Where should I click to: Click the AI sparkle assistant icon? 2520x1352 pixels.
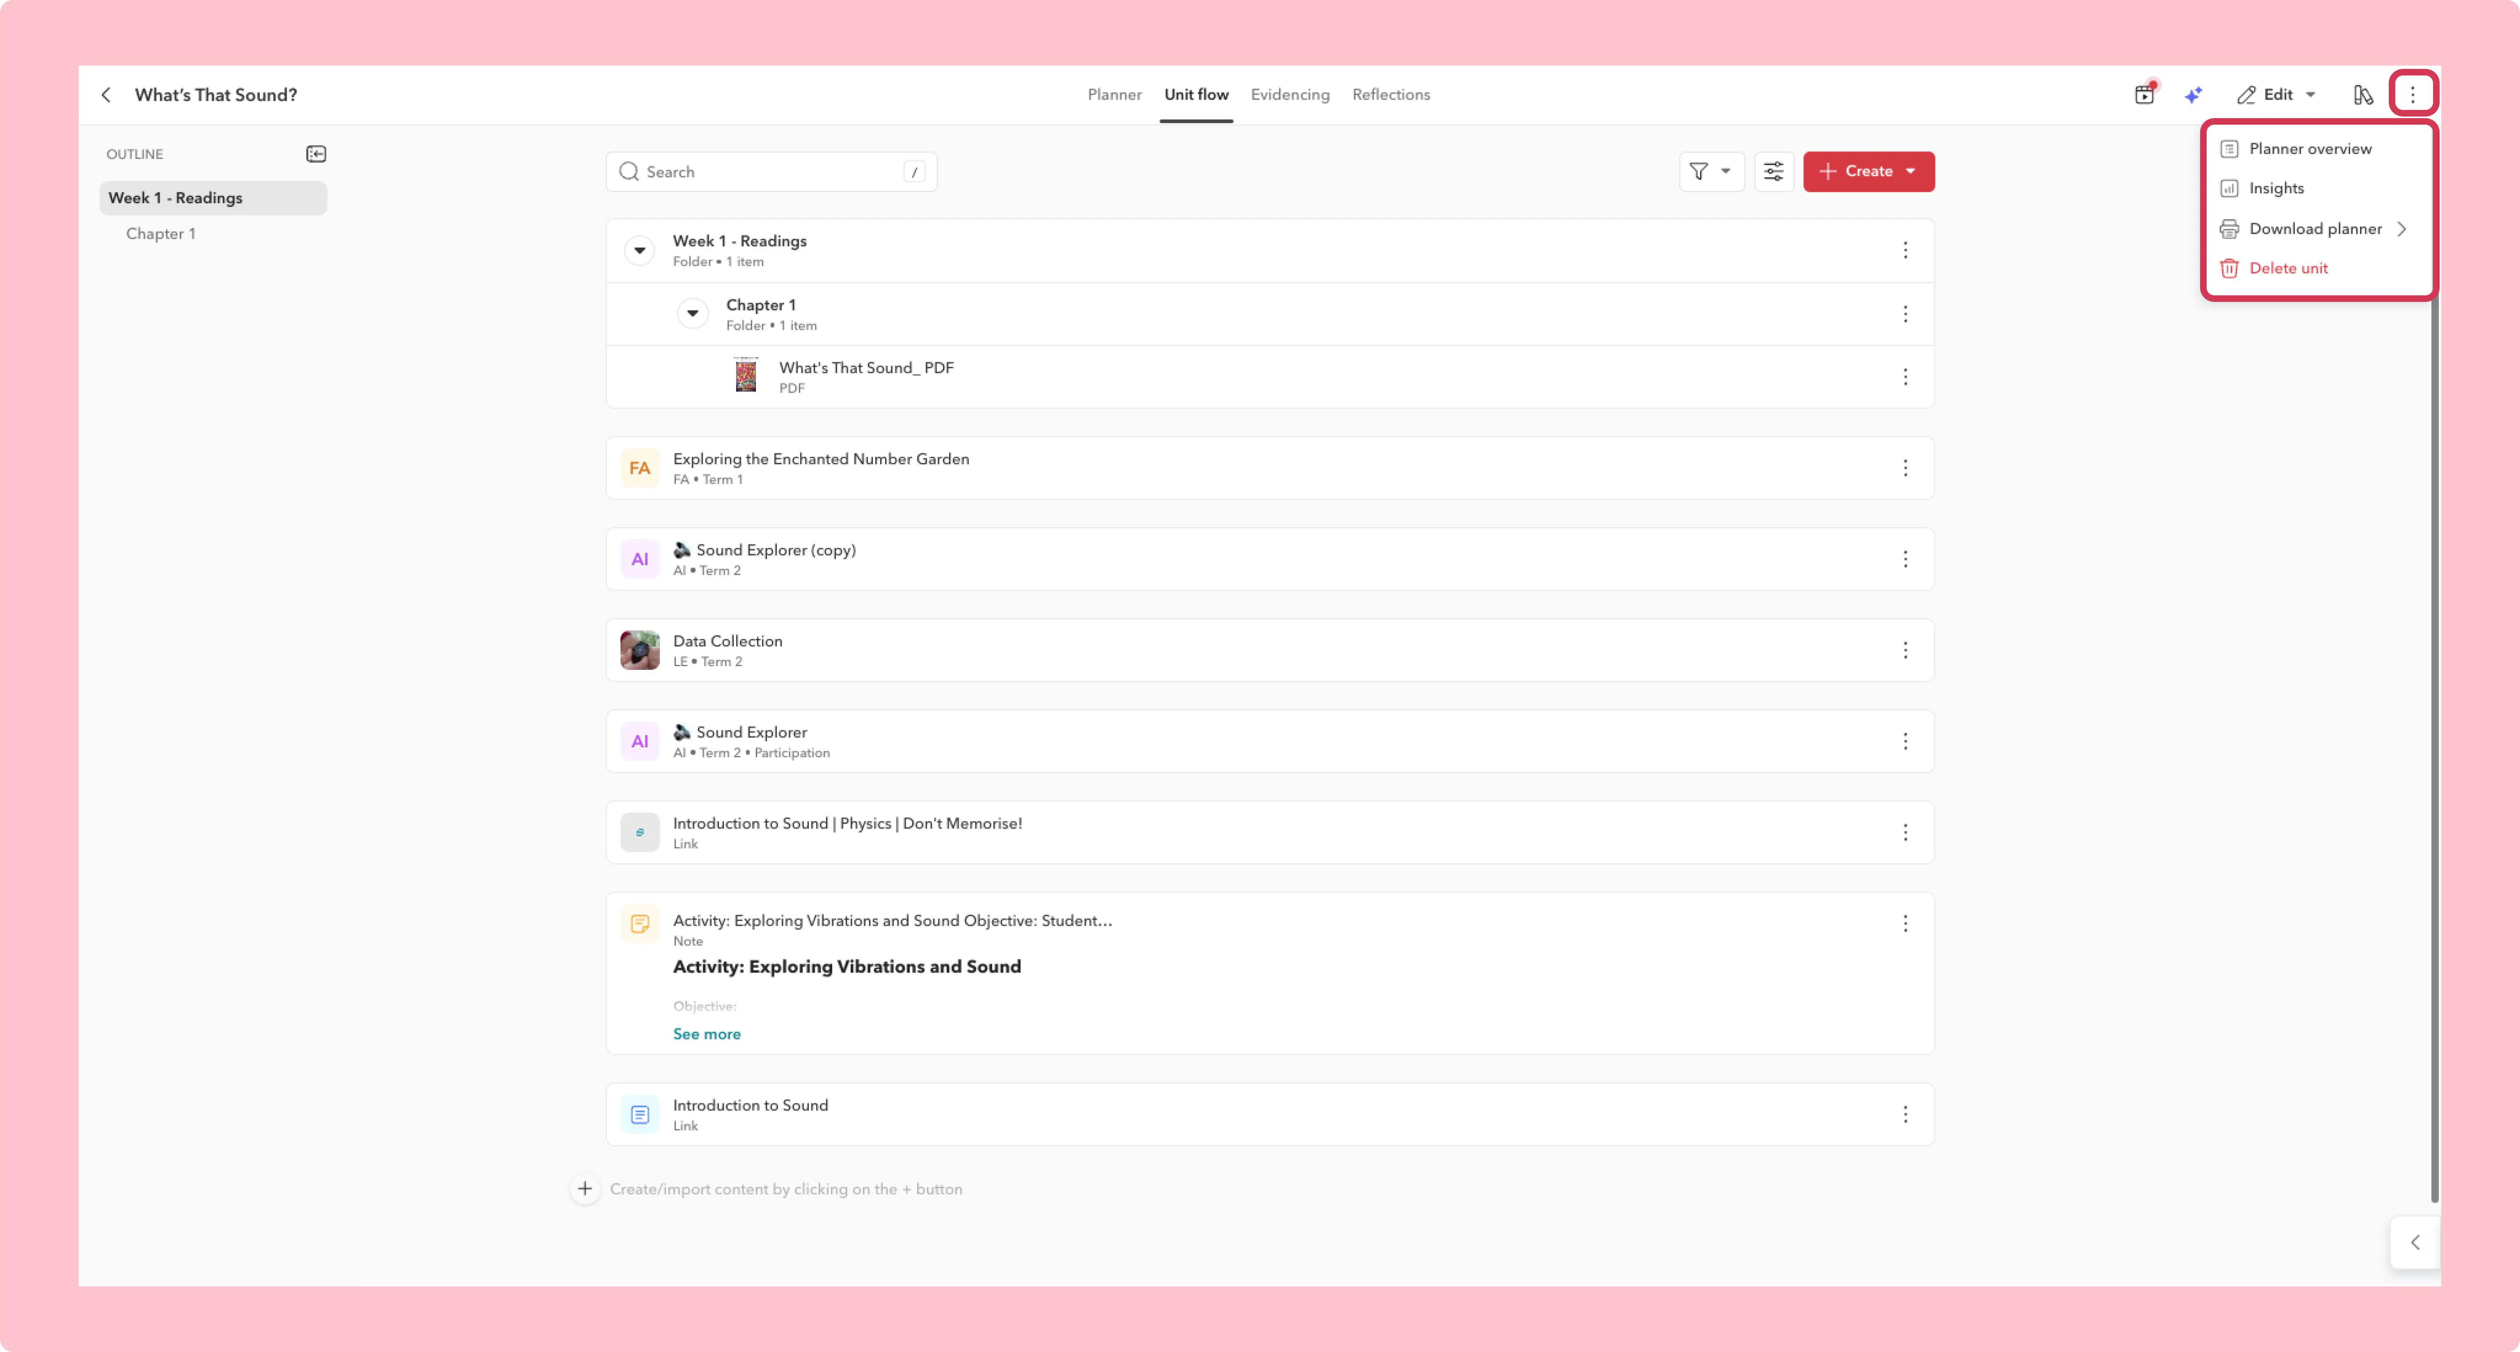click(x=2193, y=95)
